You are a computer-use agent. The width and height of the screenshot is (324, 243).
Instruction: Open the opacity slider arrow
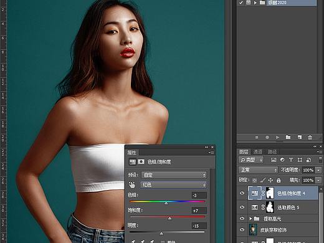point(318,170)
